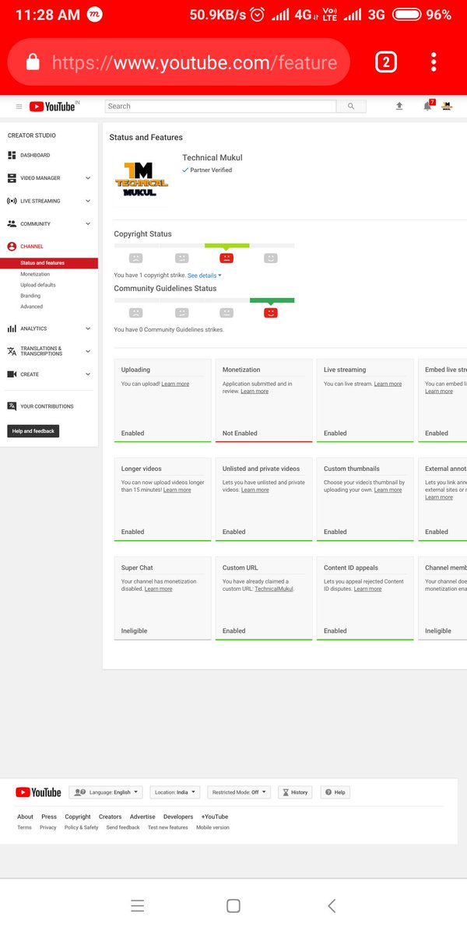Click the Policy & Safety footer link
The image size is (467, 934).
point(82,828)
